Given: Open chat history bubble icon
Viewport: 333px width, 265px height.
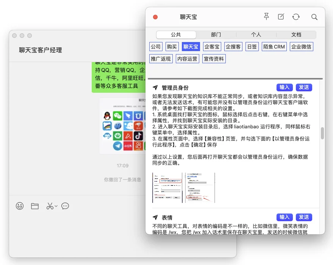Looking at the screenshot, I should (x=65, y=206).
